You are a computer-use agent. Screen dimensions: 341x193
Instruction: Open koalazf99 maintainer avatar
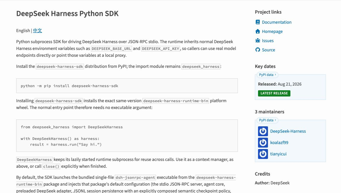tap(263, 142)
